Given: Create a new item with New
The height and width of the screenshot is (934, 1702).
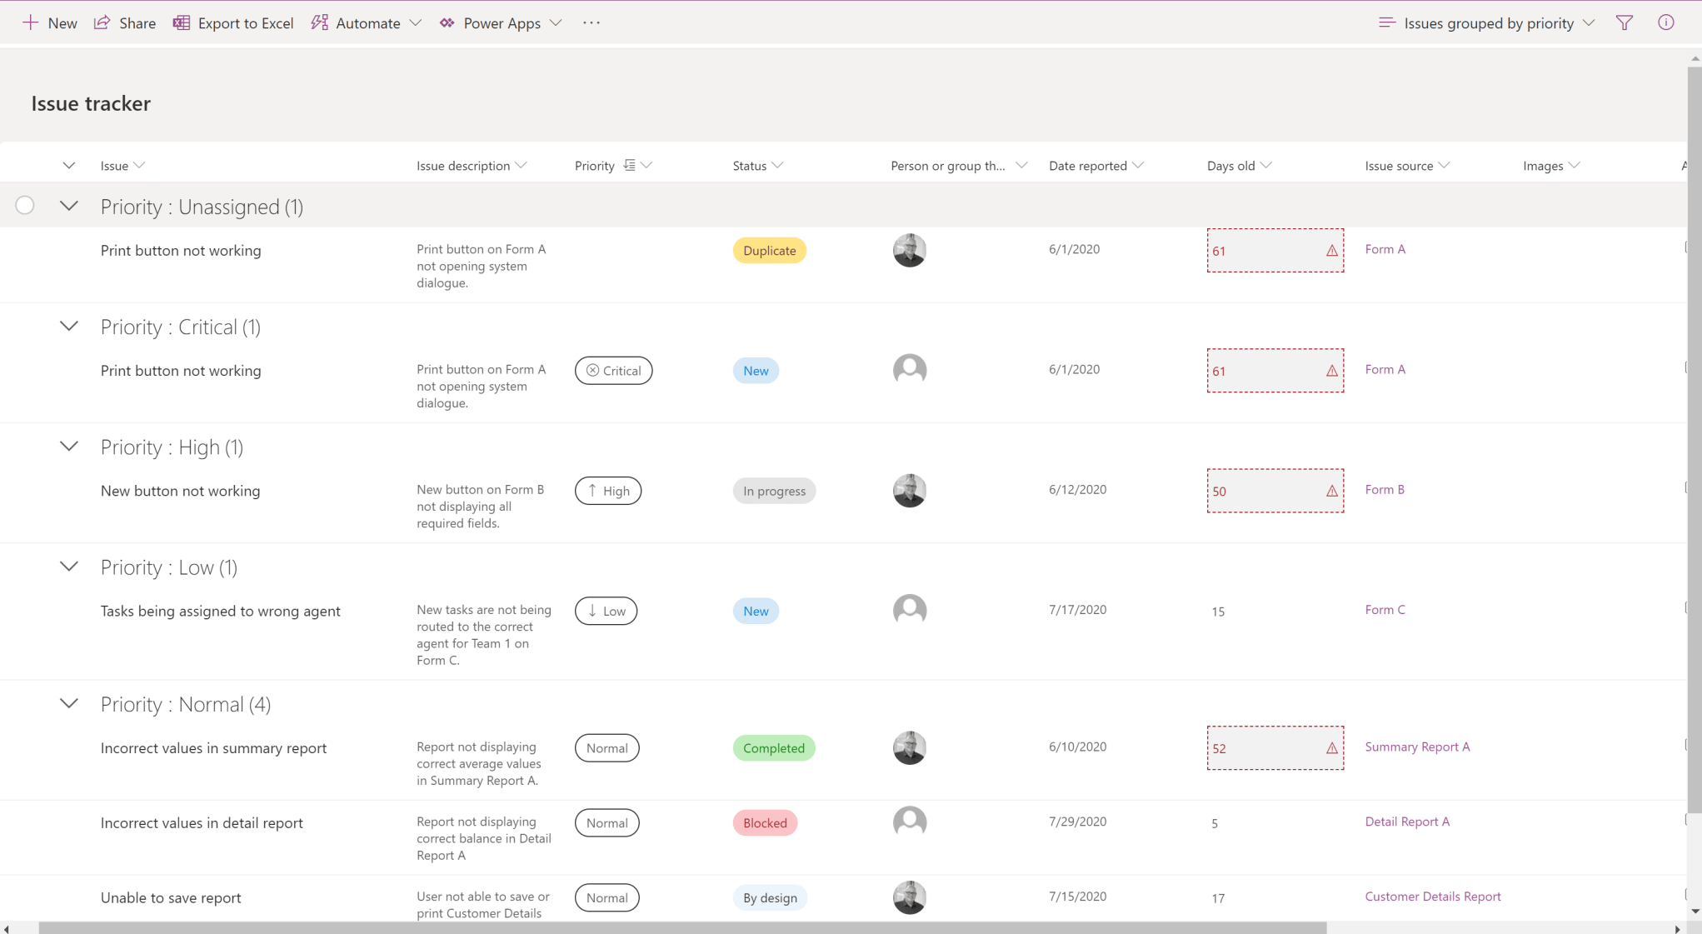Looking at the screenshot, I should coord(49,22).
